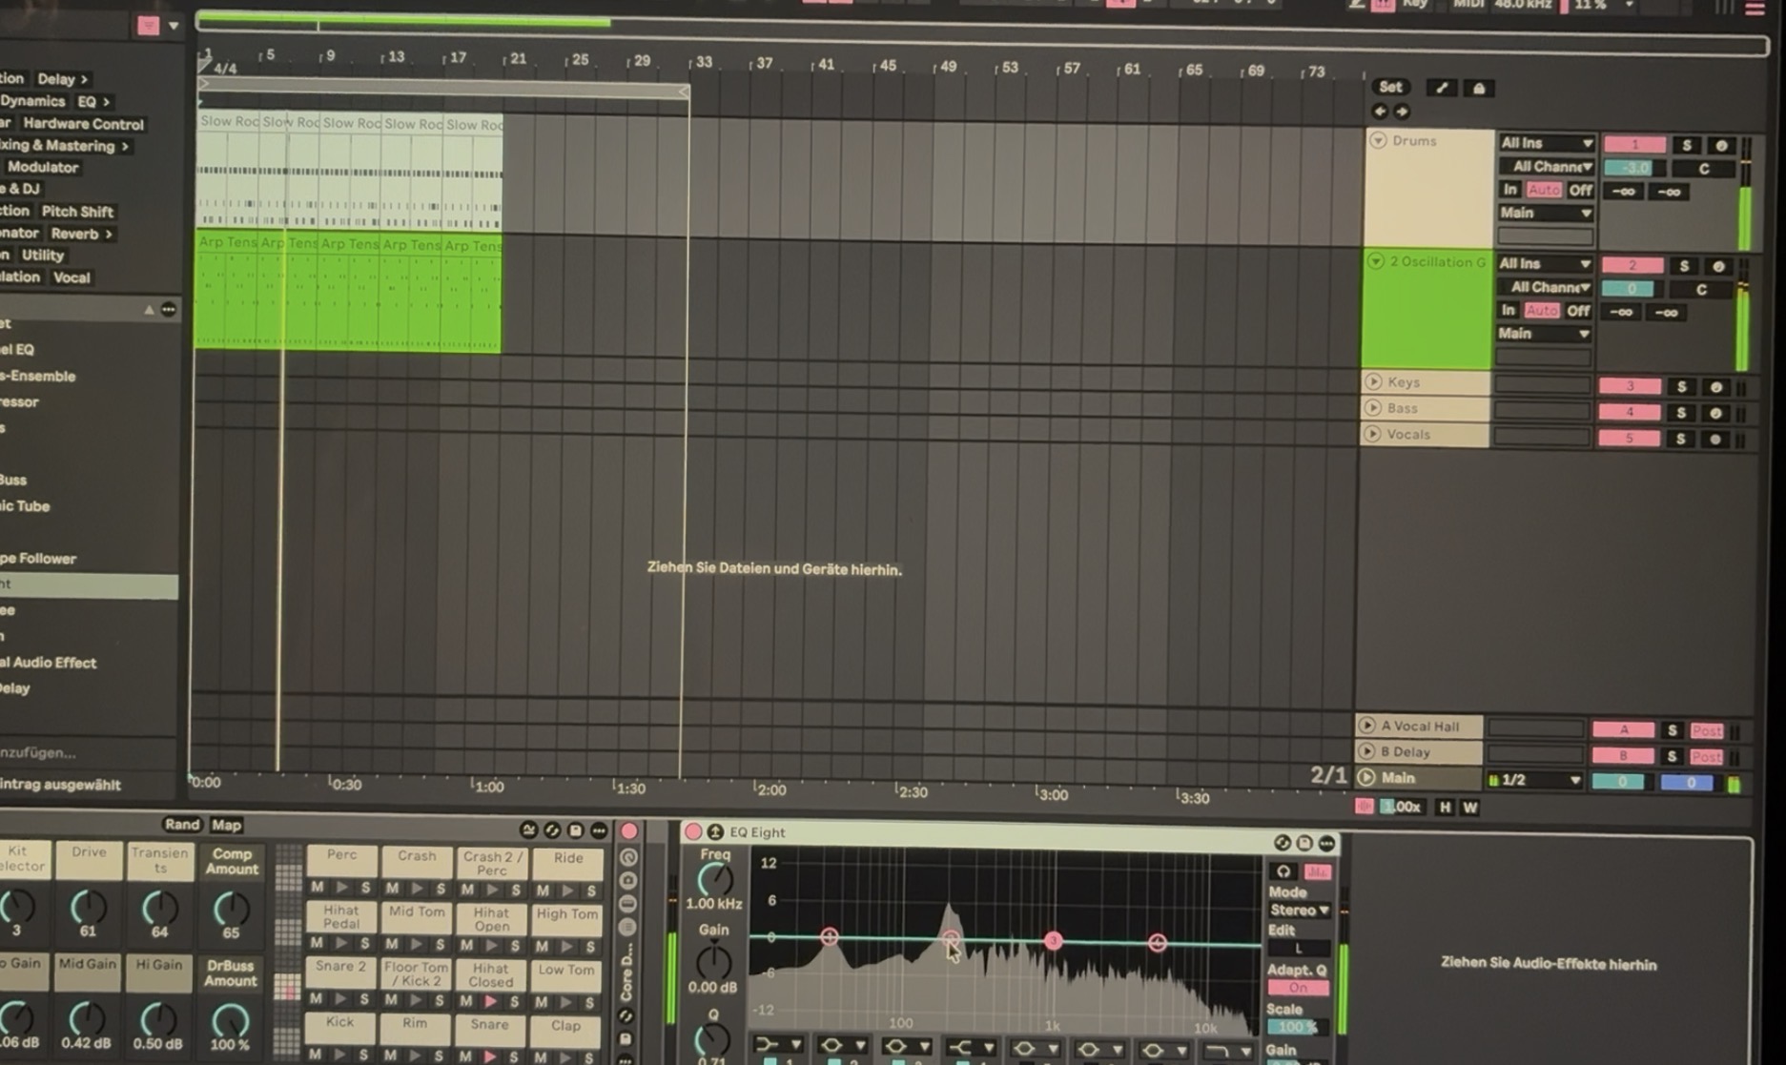The width and height of the screenshot is (1786, 1065).
Task: Click the hot-swap icon in EQ Eight's title bar
Action: pyautogui.click(x=1283, y=843)
